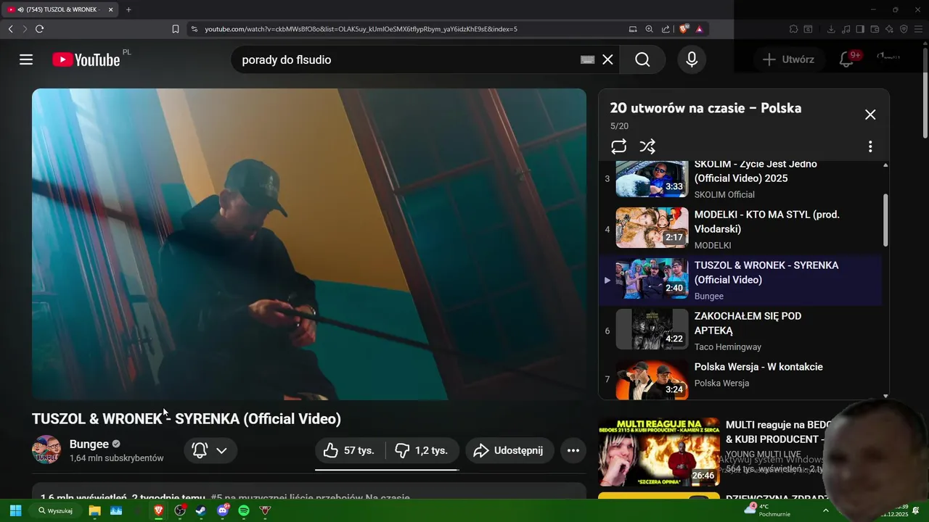Play SKOLIM - Życie Jest Jedno from playlist

[x=740, y=179]
